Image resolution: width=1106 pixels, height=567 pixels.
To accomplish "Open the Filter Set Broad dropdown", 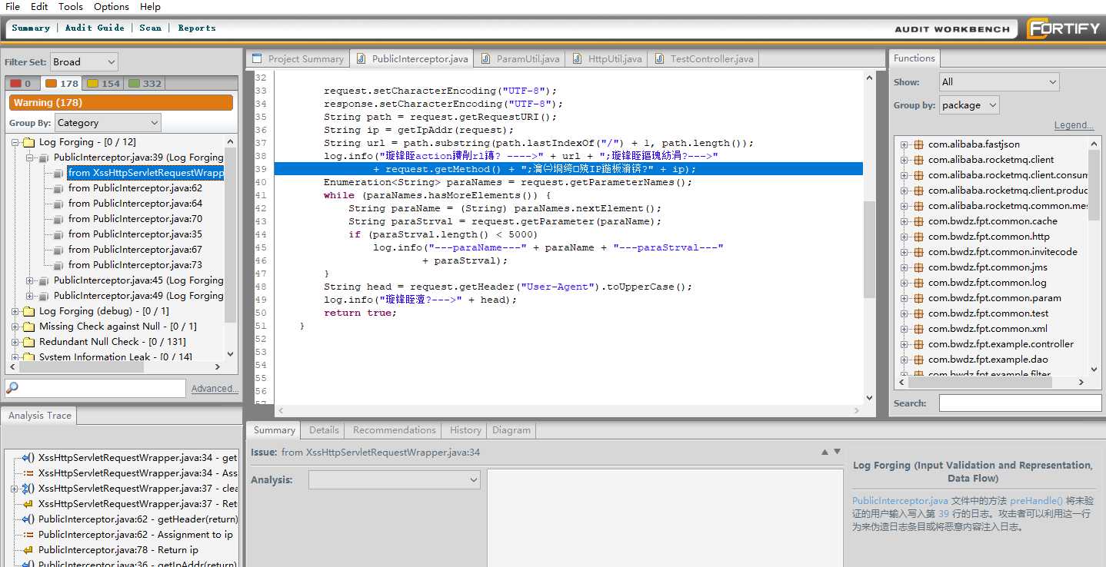I will tap(84, 61).
